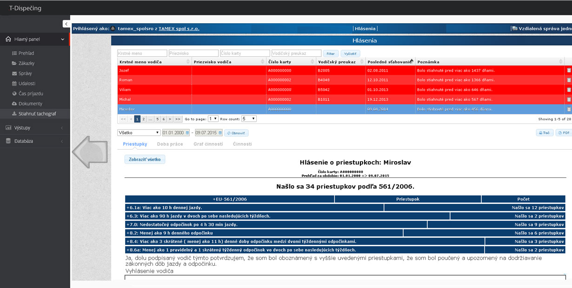This screenshot has height=288, width=572.
Task: Go to next page with > button
Action: pos(170,119)
